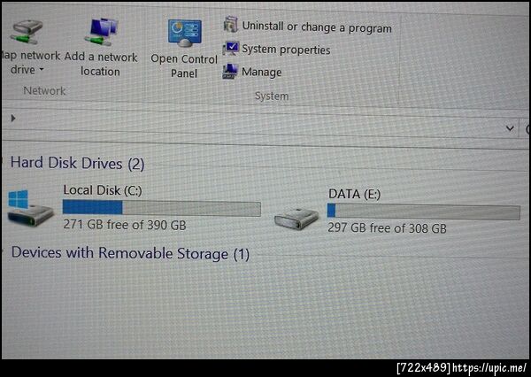Click the Local Disk (C:) usage bar
The image size is (531, 377).
click(x=162, y=208)
